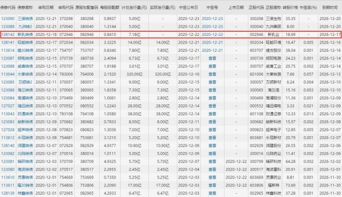Open bond code link 123081
The height and width of the screenshot is (197, 342).
click(8, 162)
